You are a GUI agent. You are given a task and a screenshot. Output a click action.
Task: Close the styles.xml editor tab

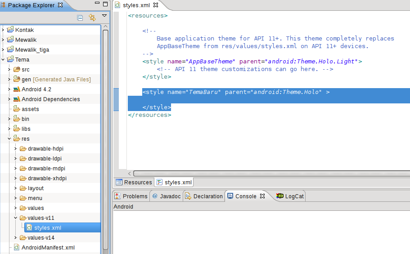[156, 5]
